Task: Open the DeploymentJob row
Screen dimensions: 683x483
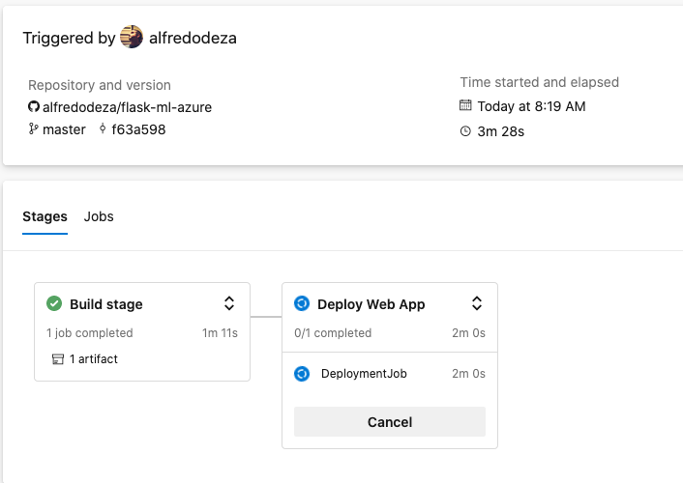Action: [x=364, y=374]
